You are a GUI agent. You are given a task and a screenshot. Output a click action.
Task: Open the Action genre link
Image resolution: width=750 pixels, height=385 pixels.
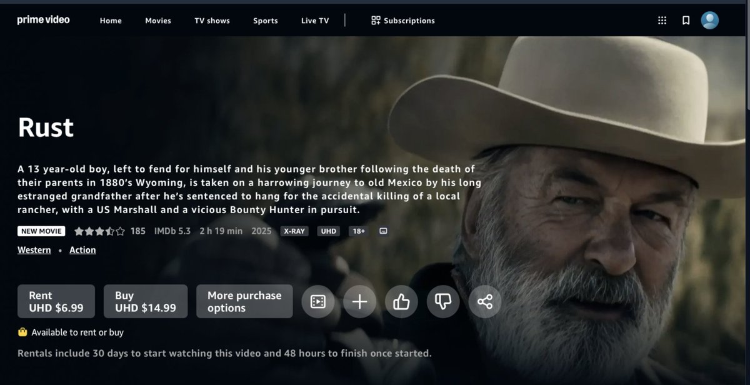tap(82, 250)
